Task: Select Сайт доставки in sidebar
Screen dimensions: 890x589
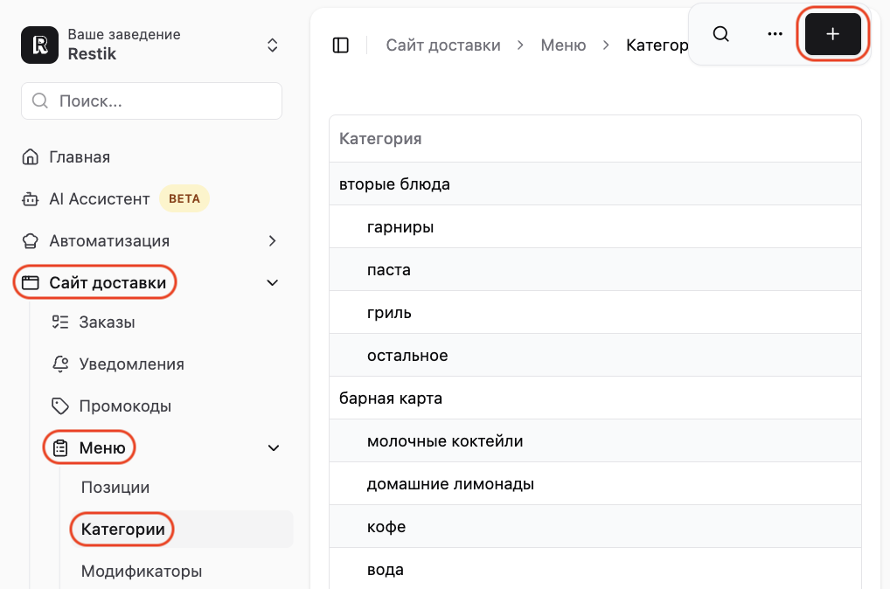Action: (108, 282)
